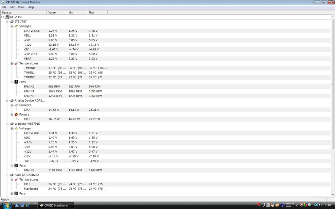Select the AUX voltage row
The width and height of the screenshot is (335, 209).
click(177, 138)
